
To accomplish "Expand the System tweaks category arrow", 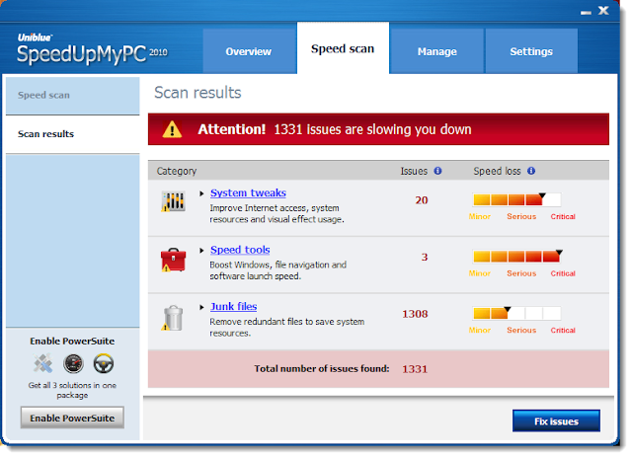I will click(x=201, y=193).
